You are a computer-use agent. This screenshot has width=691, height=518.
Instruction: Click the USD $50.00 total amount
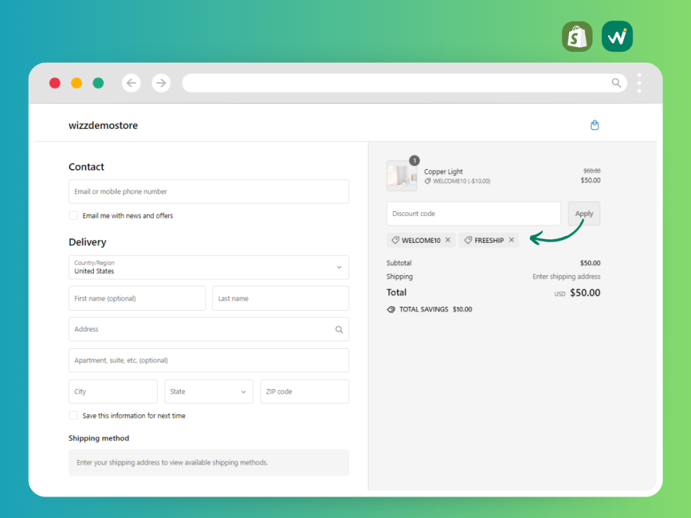pos(578,293)
